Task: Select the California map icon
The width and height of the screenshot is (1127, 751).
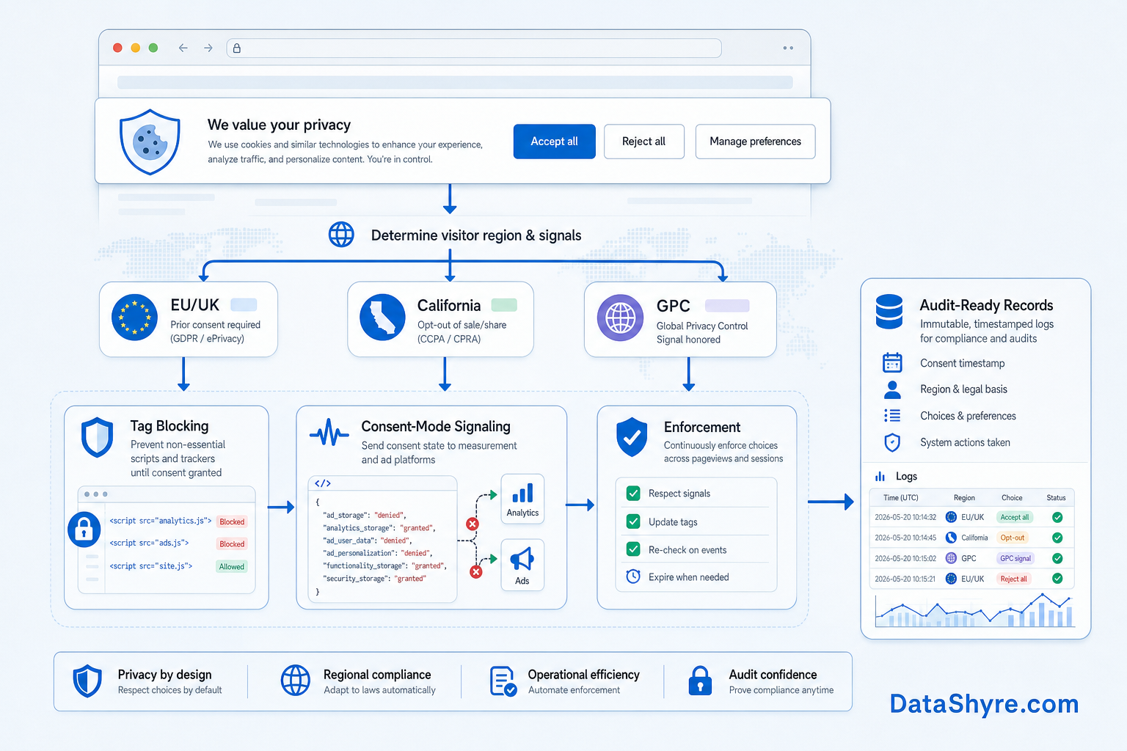Action: [x=382, y=318]
